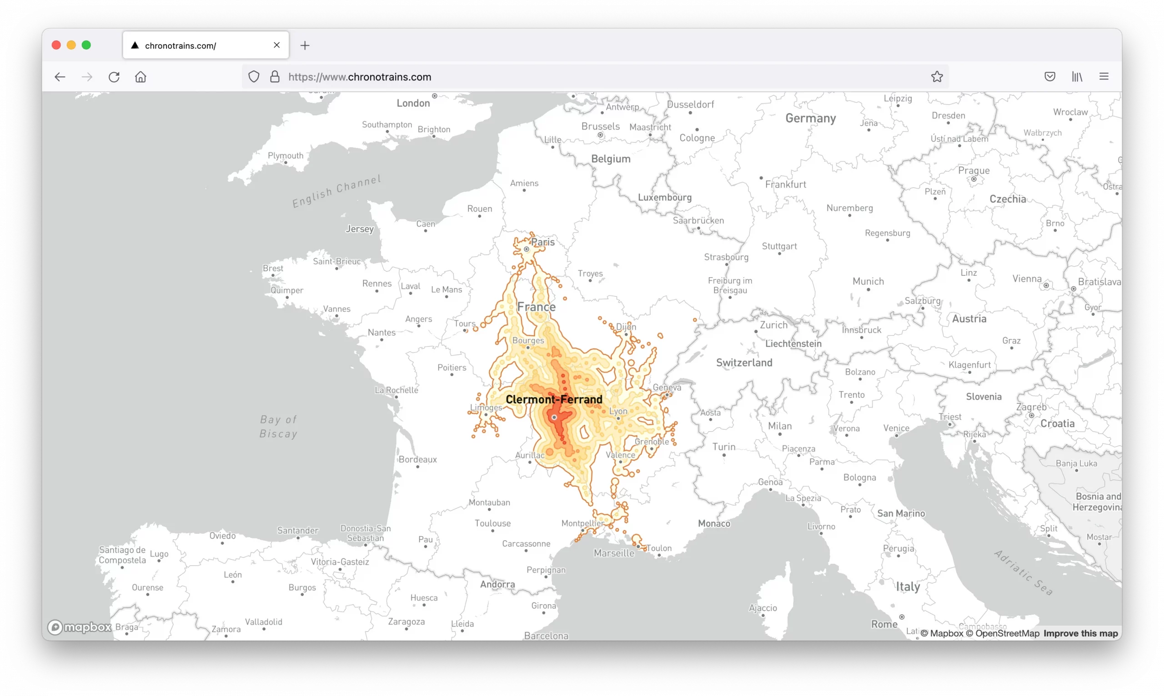Click the Rome label
Viewport: 1164px width, 696px height.
click(884, 624)
